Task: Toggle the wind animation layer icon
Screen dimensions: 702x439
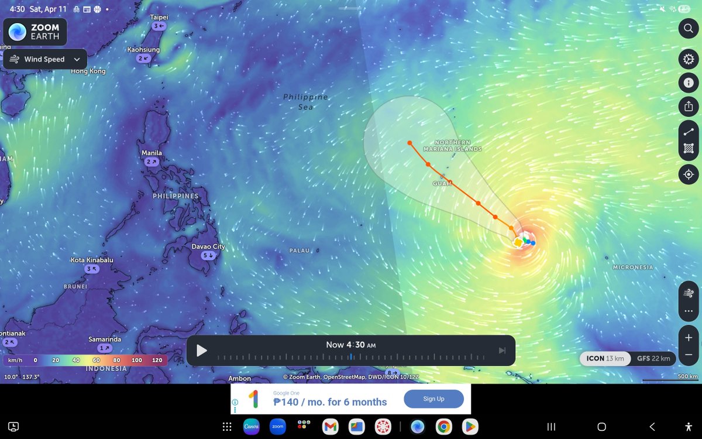Action: click(x=689, y=293)
